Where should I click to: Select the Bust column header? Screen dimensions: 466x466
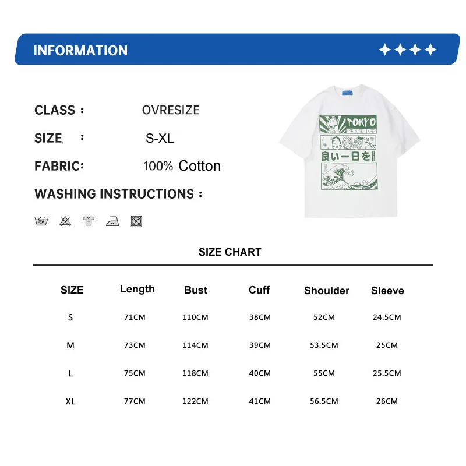click(x=196, y=290)
